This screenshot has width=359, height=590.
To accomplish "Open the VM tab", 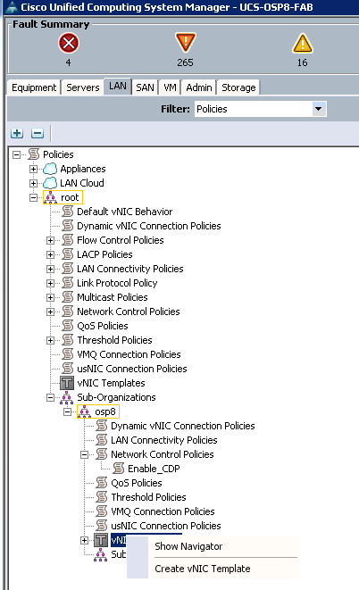I will coord(170,87).
